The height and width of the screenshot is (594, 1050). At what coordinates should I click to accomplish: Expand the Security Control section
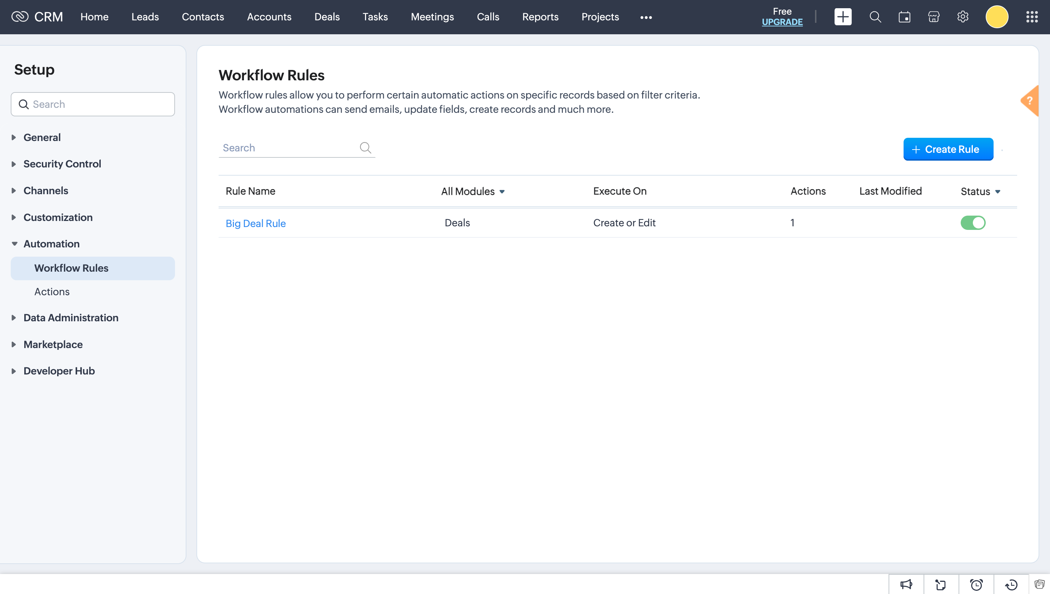(62, 164)
